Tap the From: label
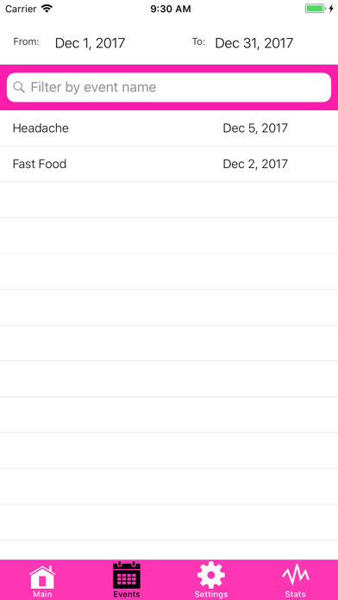 pos(26,41)
